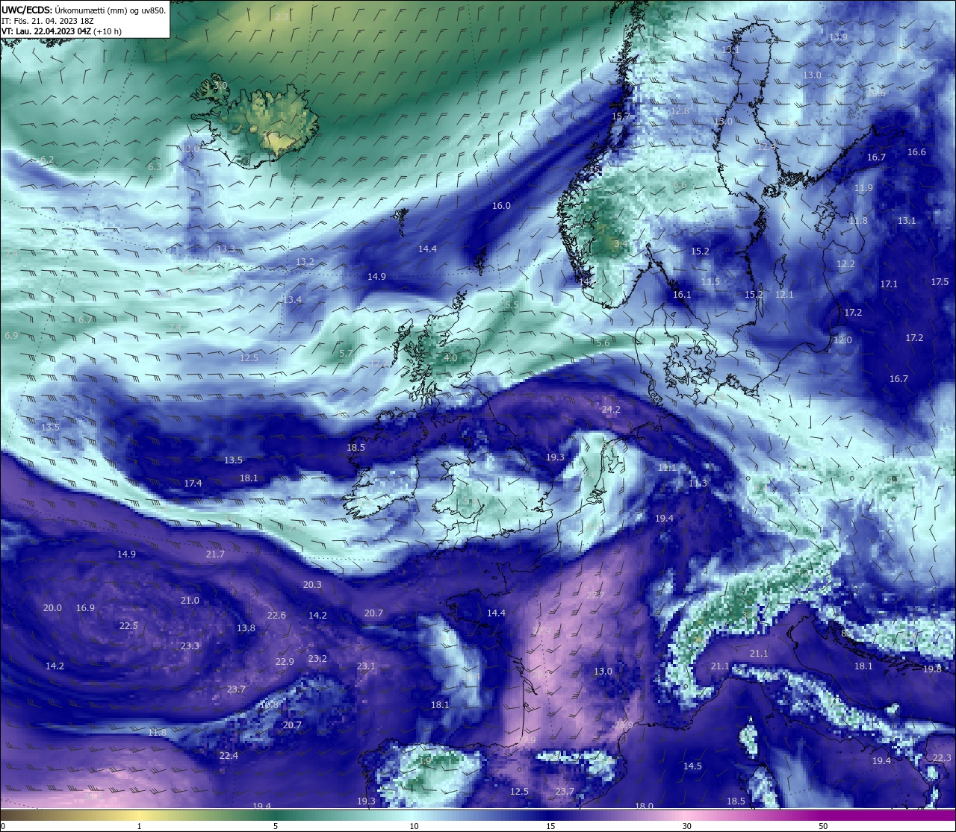
Task: Click the 17.1 value on the map
Action: tap(889, 284)
